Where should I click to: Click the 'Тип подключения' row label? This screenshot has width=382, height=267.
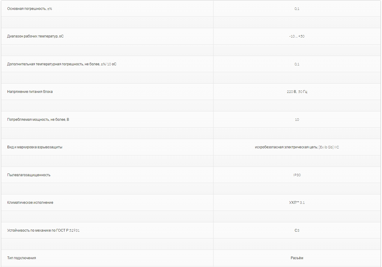[x=22, y=258]
